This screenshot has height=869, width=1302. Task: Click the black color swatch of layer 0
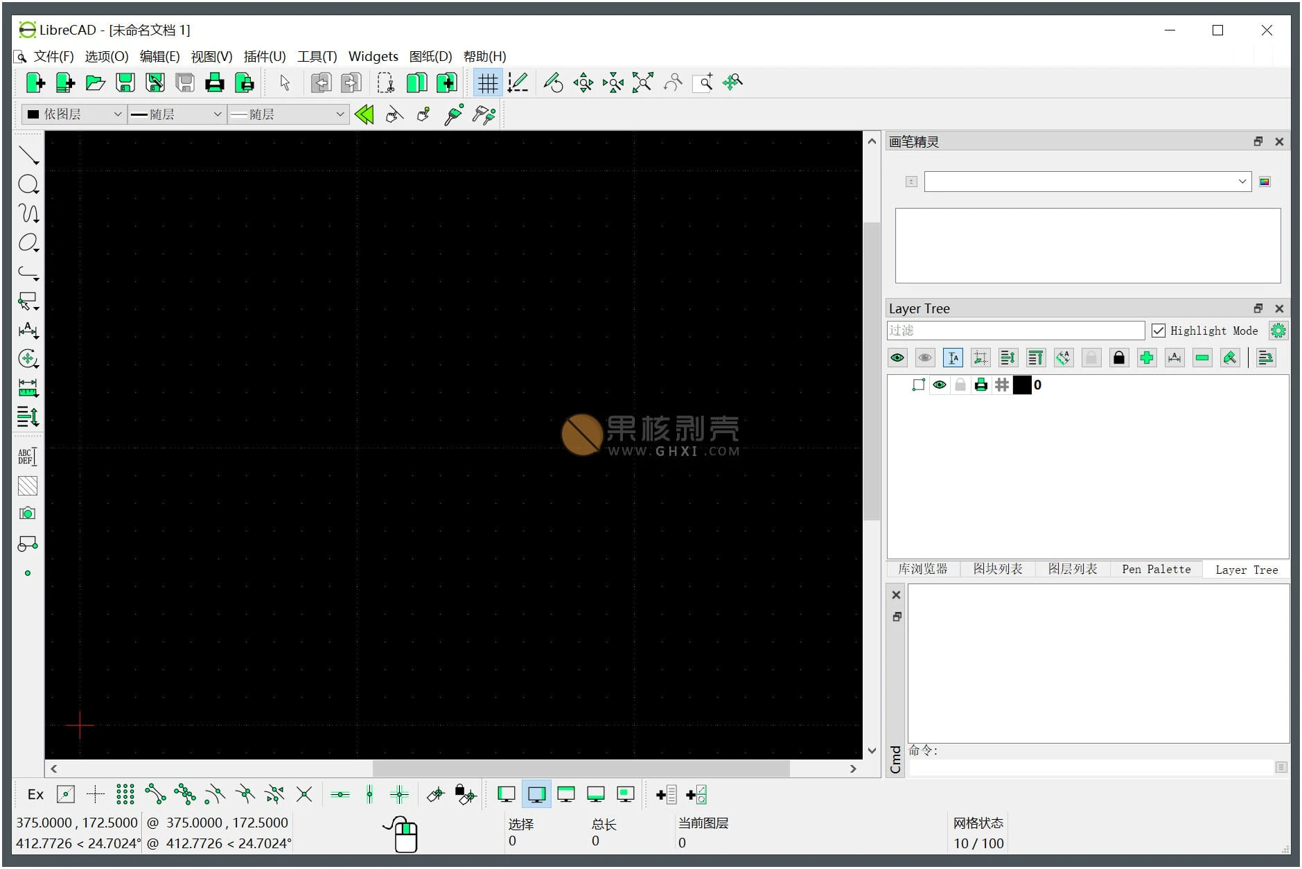(1021, 385)
